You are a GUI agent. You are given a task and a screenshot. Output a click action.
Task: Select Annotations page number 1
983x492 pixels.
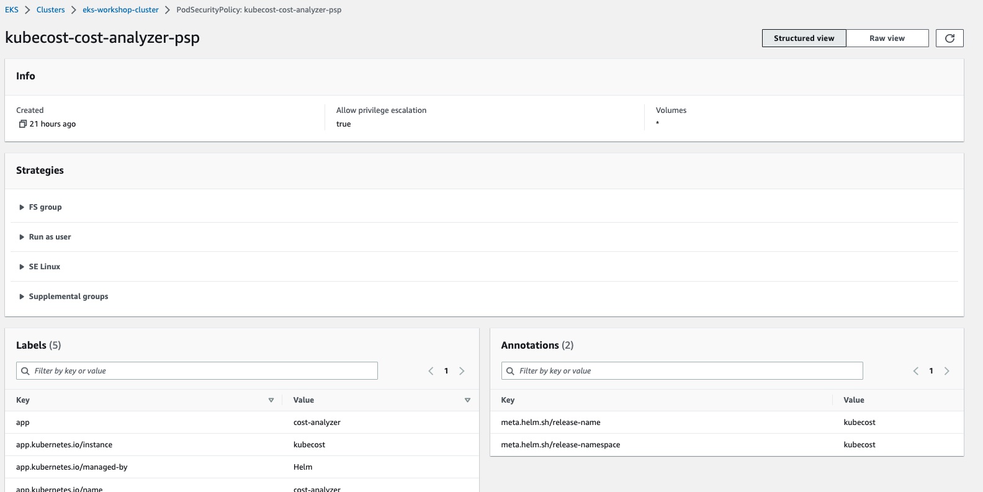[931, 371]
